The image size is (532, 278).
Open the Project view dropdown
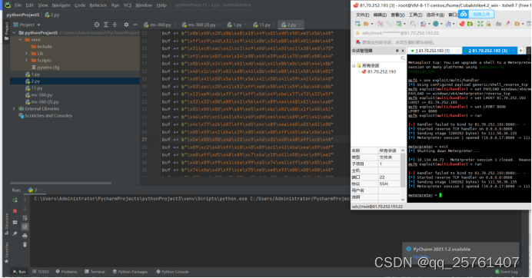tap(38, 25)
